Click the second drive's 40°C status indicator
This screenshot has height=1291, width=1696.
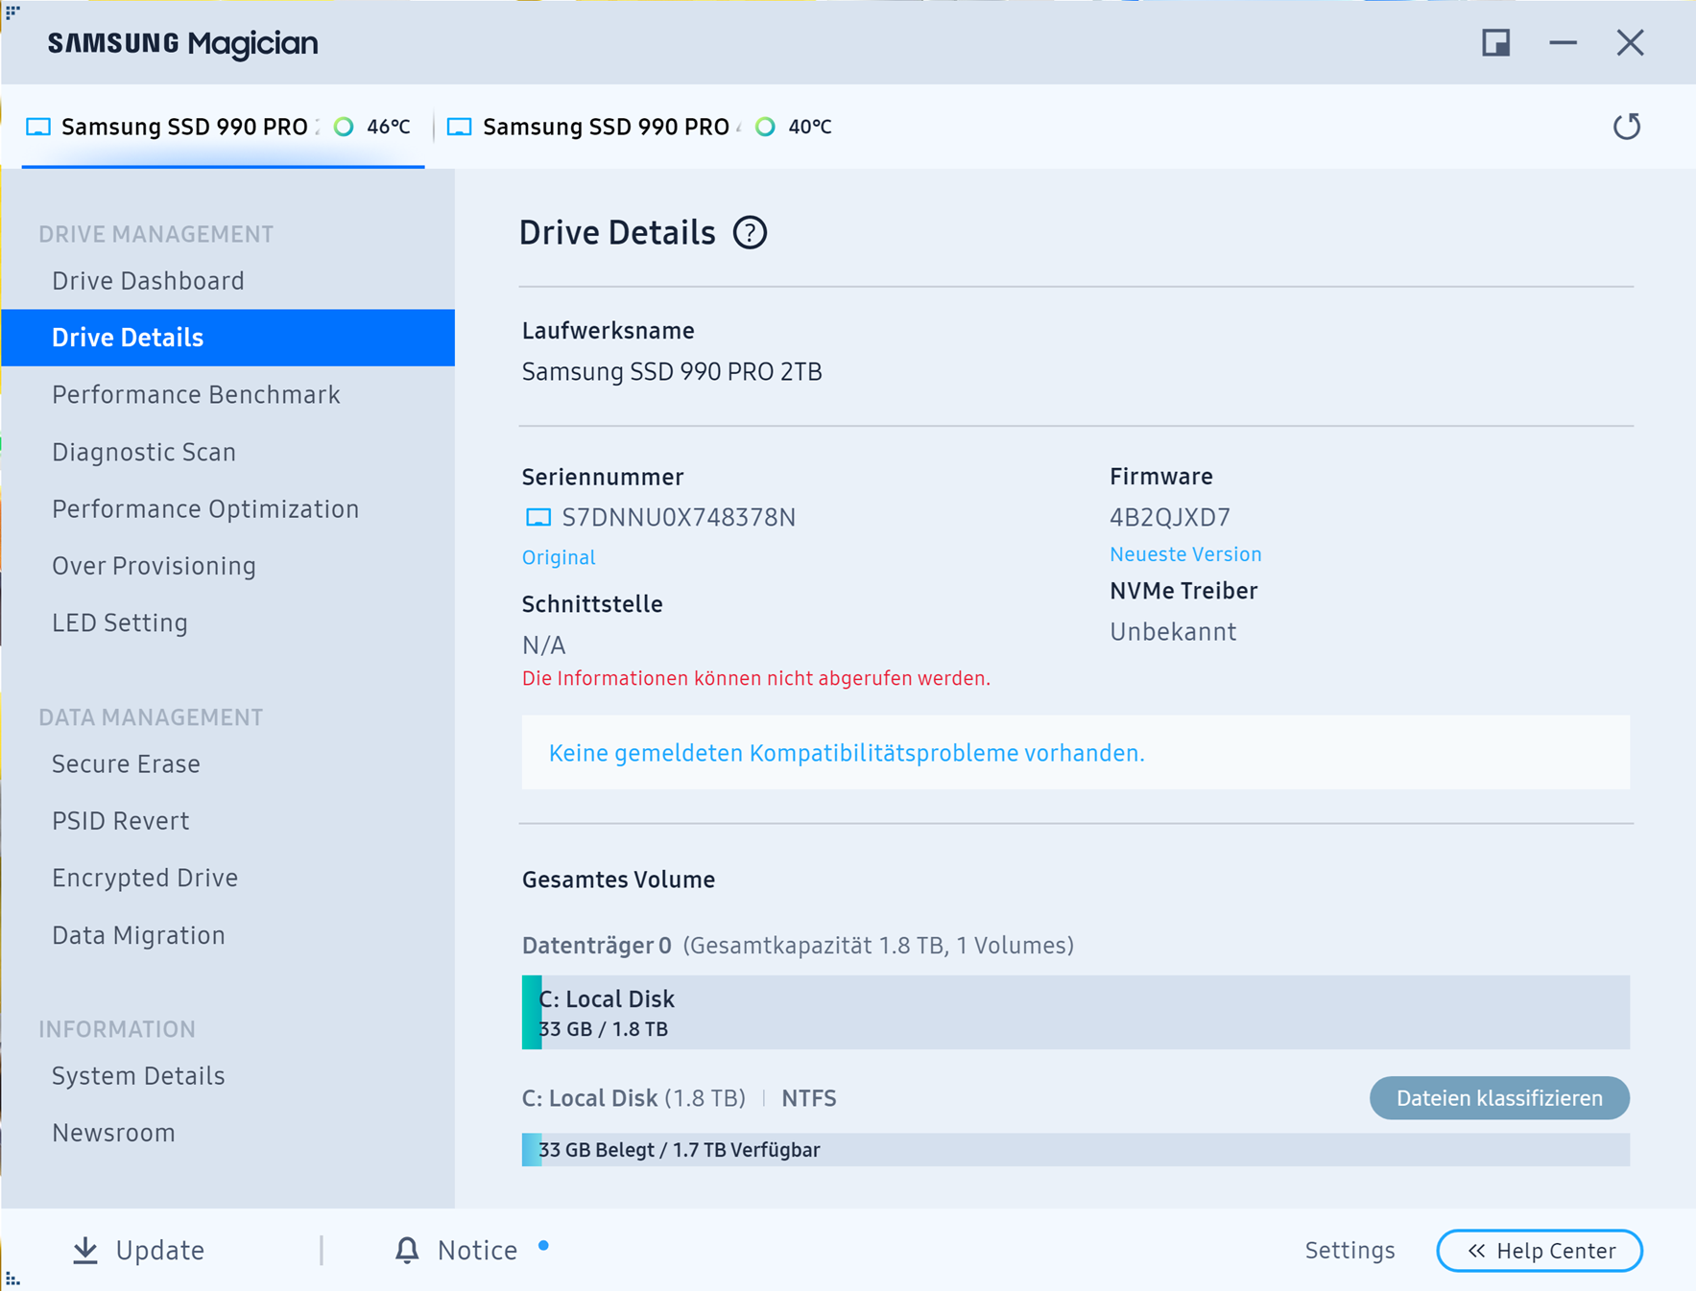click(765, 127)
